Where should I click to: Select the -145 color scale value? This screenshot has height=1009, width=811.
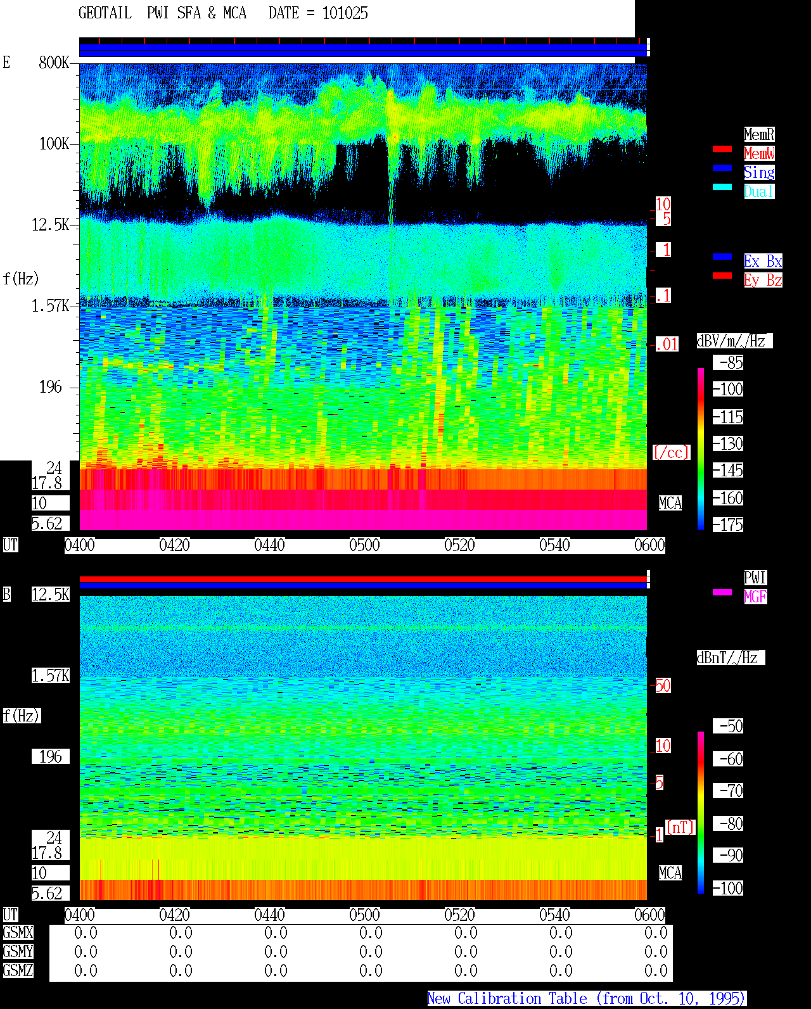[x=729, y=470]
